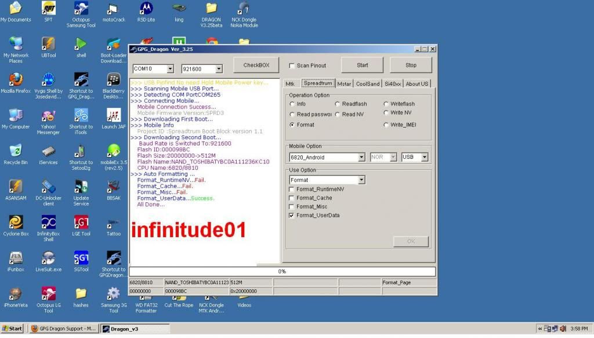Select the Writeflash radio button
The height and width of the screenshot is (338, 594).
point(386,104)
